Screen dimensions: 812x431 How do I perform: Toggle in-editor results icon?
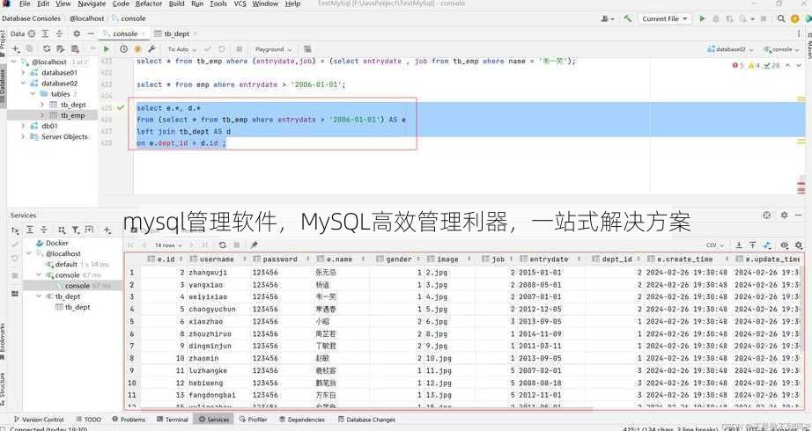coord(307,49)
